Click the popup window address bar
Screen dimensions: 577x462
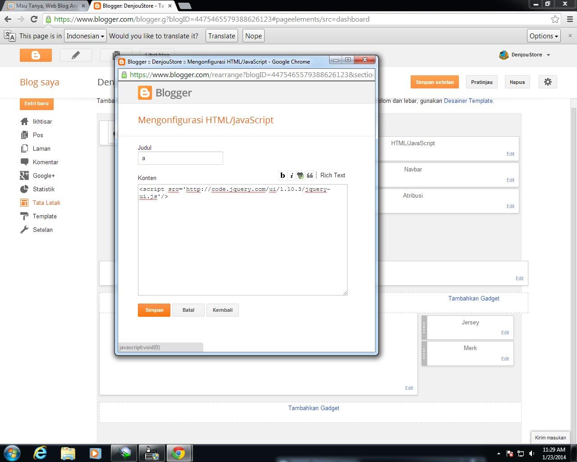click(x=247, y=75)
